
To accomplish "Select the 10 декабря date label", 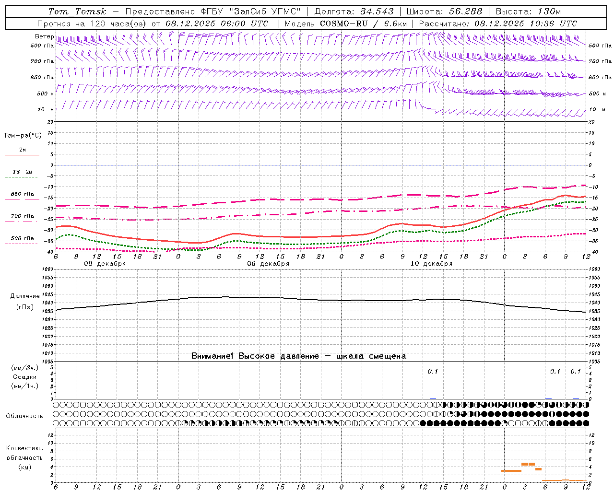I will [x=431, y=264].
